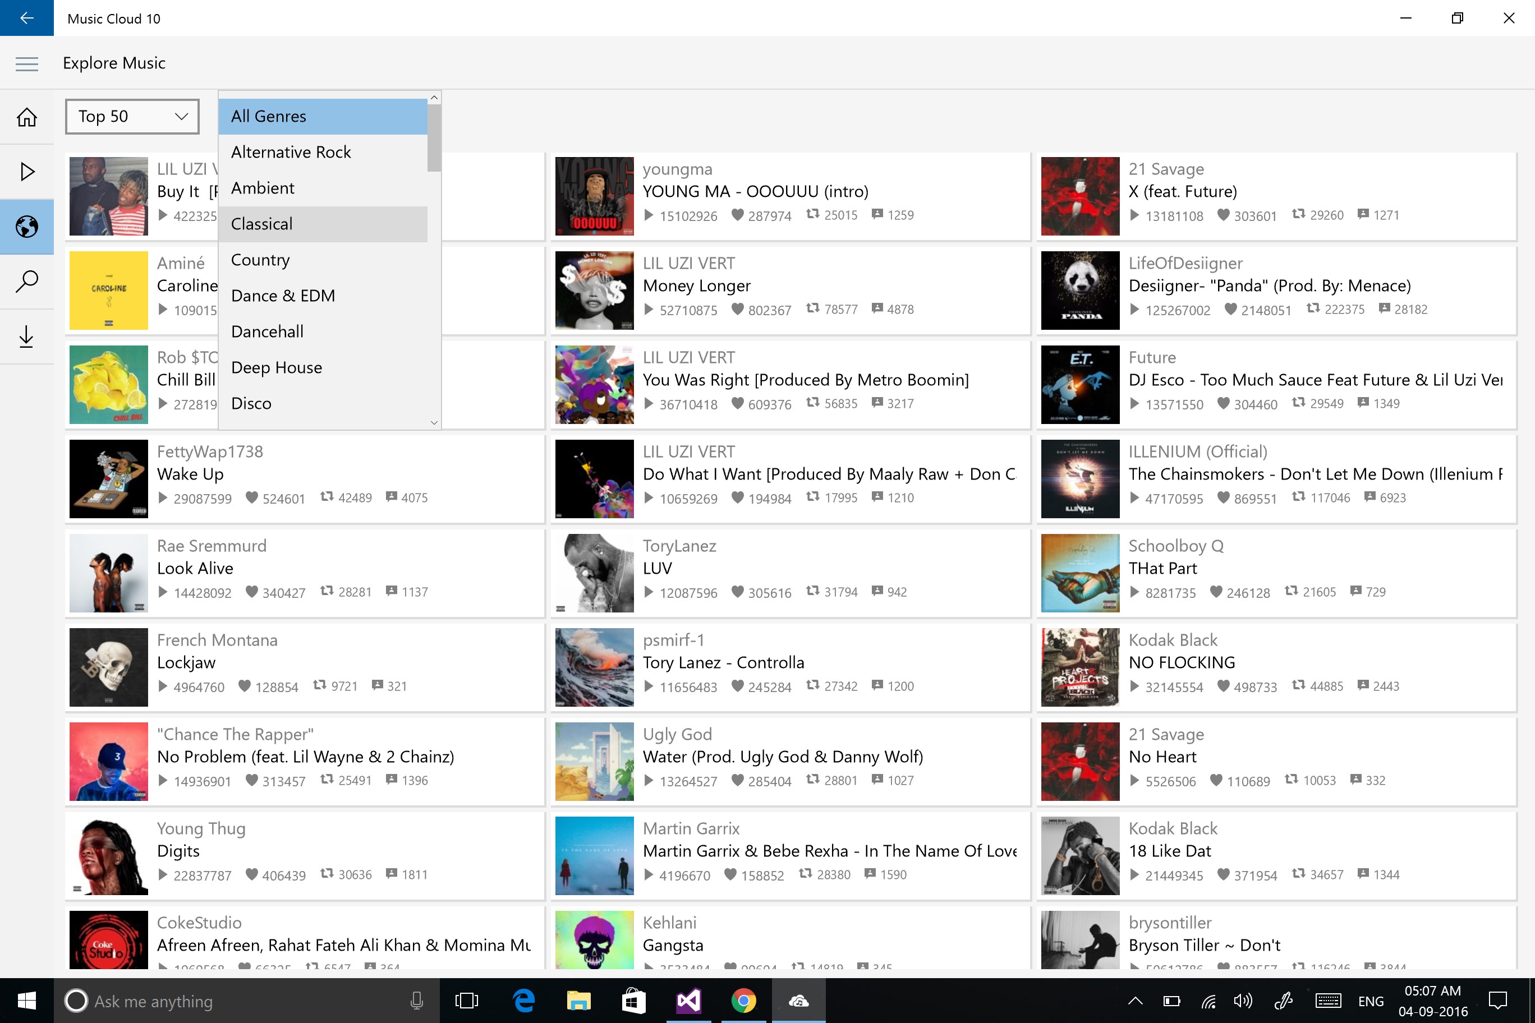Click the Panda album artwork thumbnail

click(1079, 291)
